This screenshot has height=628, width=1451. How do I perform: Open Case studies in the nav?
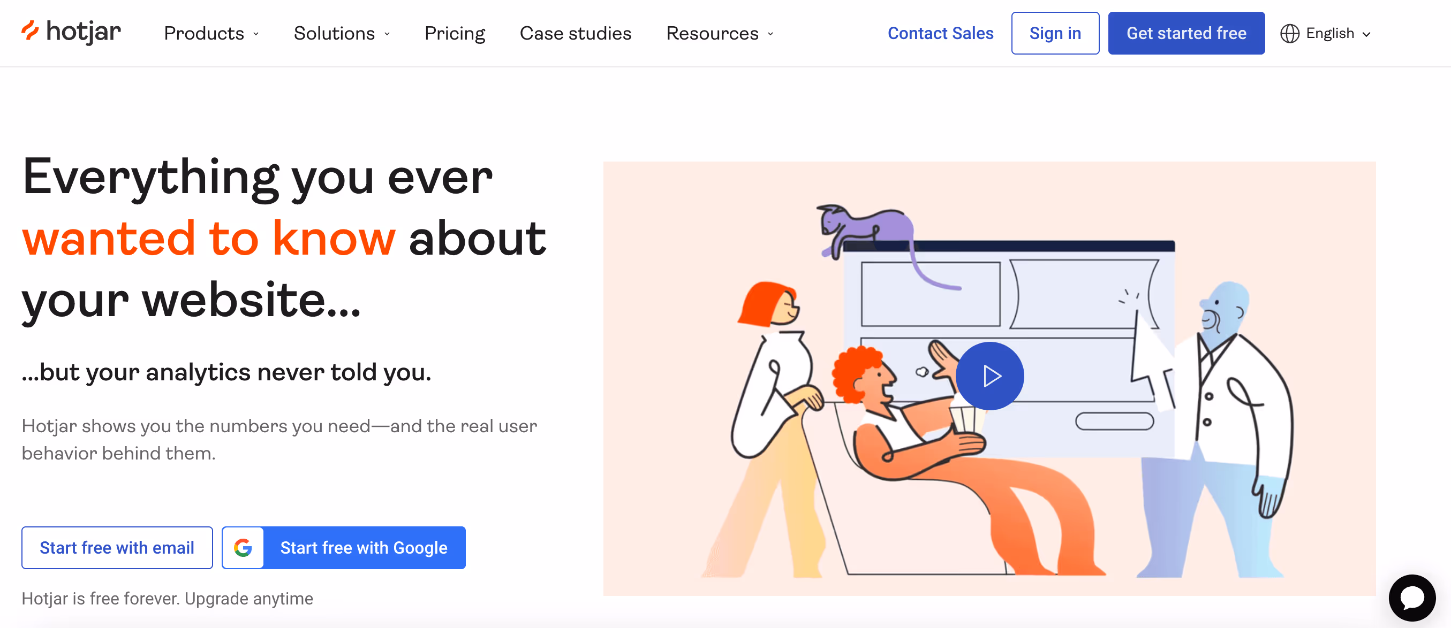coord(575,33)
